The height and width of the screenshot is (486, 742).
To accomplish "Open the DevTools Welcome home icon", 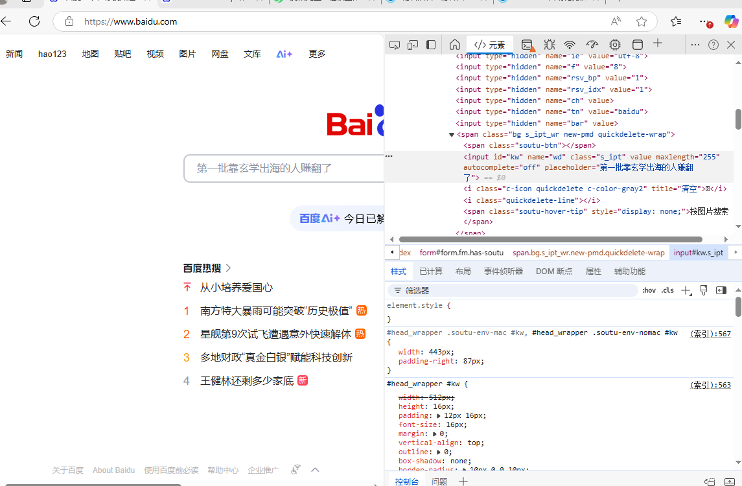I will tap(455, 45).
